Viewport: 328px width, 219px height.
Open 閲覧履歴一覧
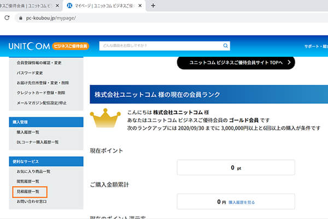tap(28, 181)
